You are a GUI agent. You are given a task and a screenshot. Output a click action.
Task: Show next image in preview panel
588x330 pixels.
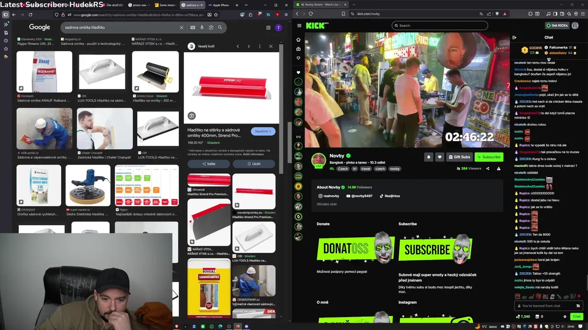249,46
